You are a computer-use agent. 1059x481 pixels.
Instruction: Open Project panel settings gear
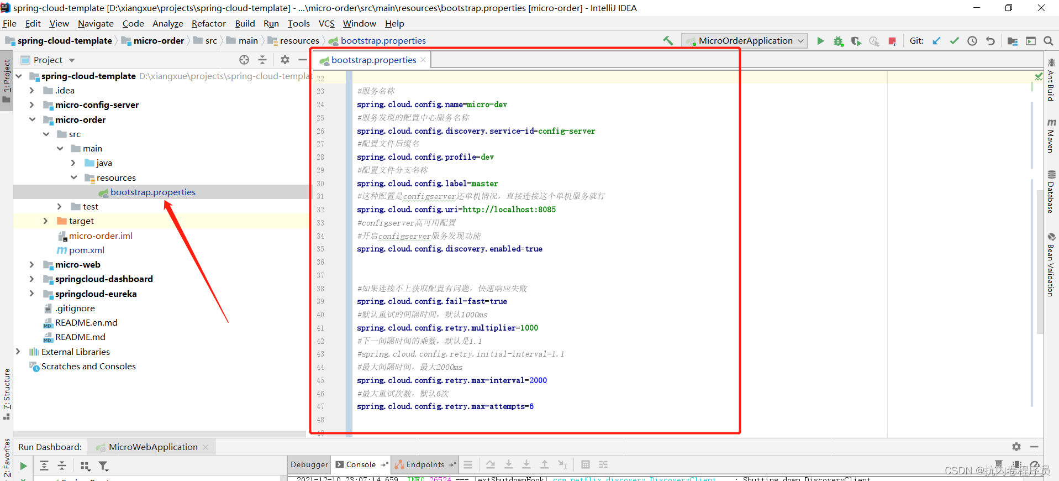pyautogui.click(x=284, y=60)
